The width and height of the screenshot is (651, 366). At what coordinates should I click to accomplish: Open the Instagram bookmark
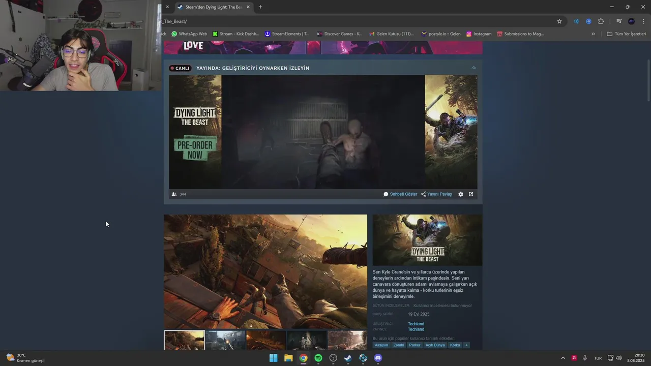click(479, 34)
